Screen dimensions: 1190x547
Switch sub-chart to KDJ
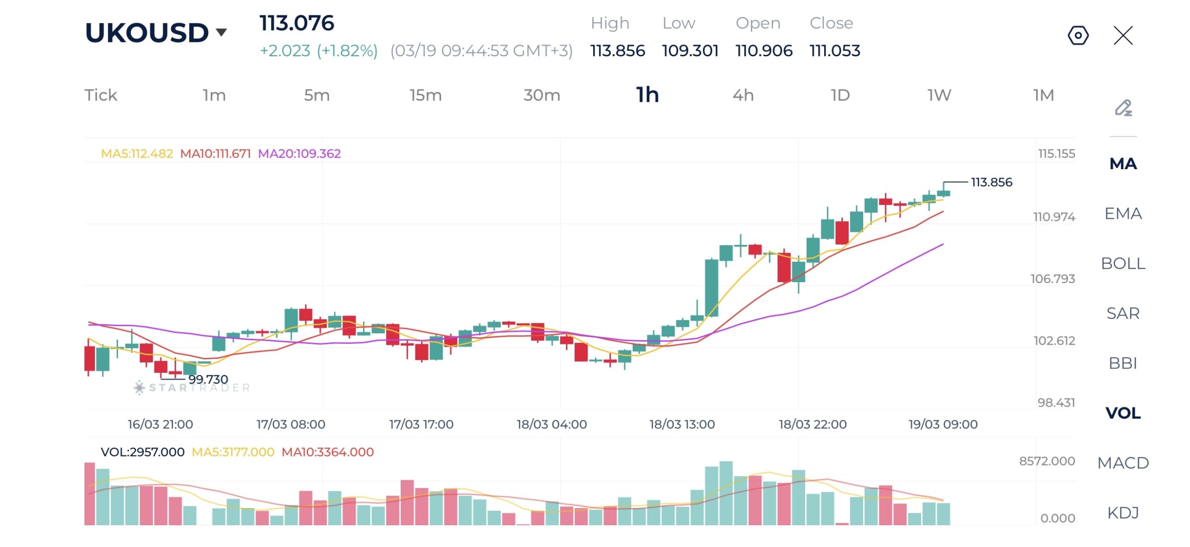1123,513
